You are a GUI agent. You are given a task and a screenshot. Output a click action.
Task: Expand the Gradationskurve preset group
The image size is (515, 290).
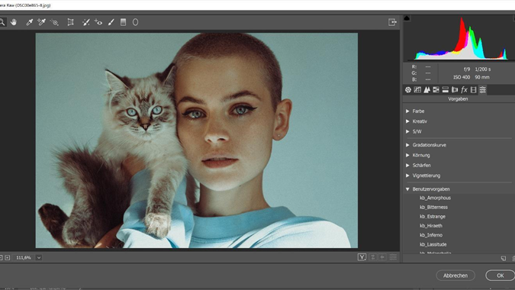[x=407, y=145]
